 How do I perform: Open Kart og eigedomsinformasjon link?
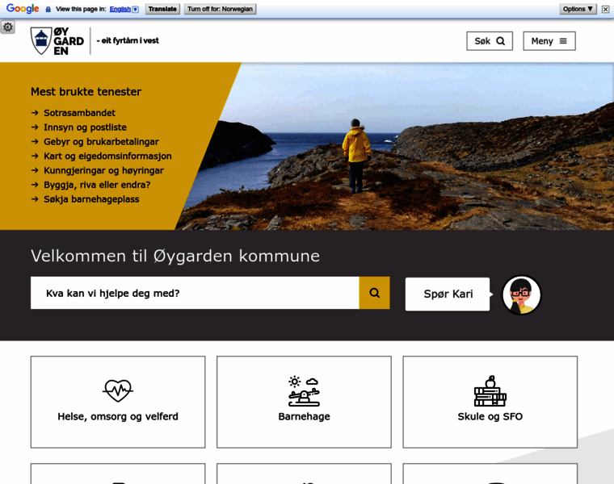[x=107, y=156]
